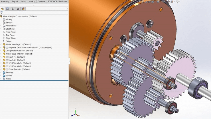The image size is (211, 119).
Task: Open the ConfigurationManager tab icon
Action: click(x=13, y=9)
